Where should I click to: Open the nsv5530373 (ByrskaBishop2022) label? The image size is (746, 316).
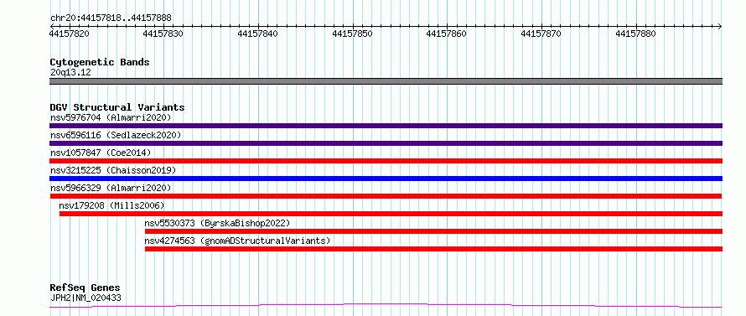(x=217, y=223)
